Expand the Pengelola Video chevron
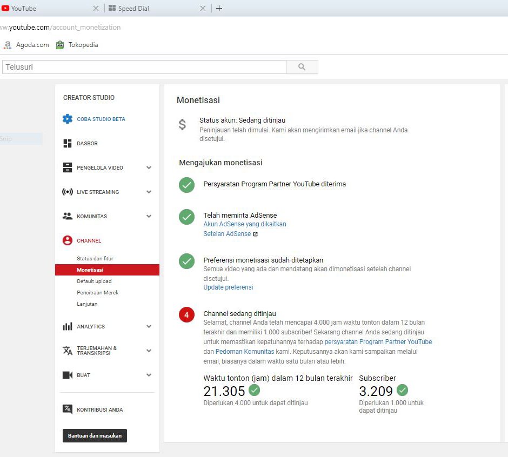This screenshot has height=457, width=508. coord(149,167)
